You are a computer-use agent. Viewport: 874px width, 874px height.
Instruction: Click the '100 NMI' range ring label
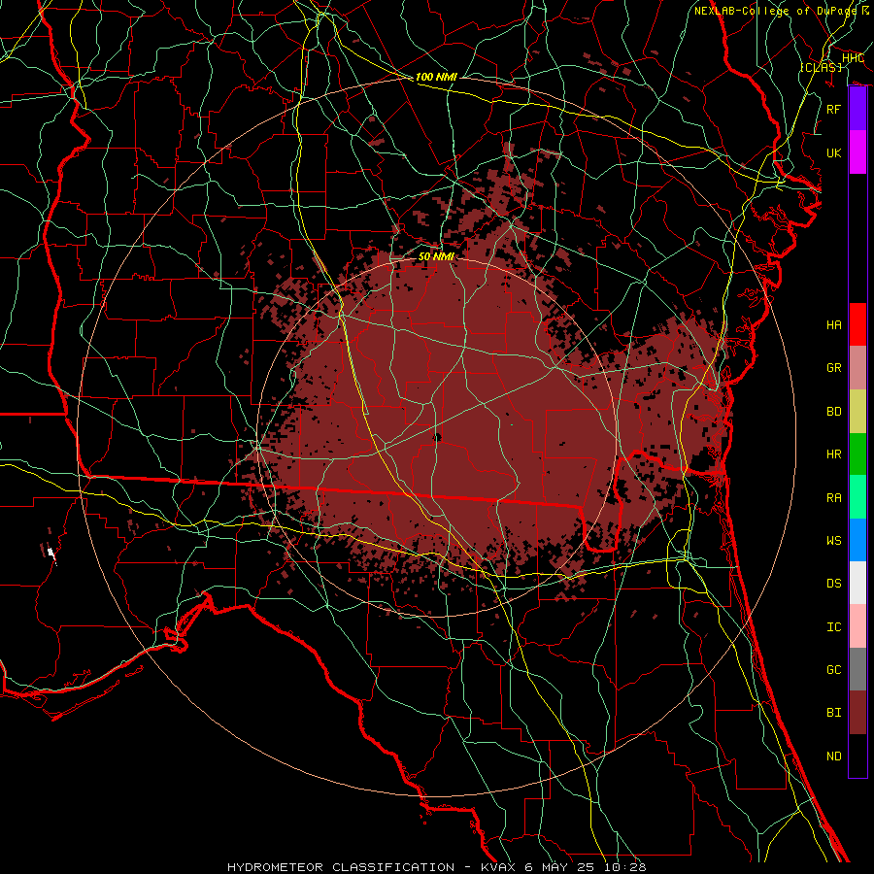[x=436, y=77]
